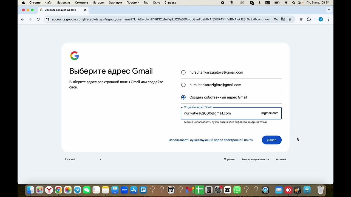Open Photos app from the dock
Image resolution: width=351 pixels, height=197 pixels.
(68, 190)
